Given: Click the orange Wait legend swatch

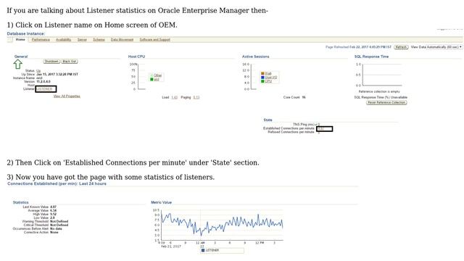Looking at the screenshot, I should [x=262, y=73].
